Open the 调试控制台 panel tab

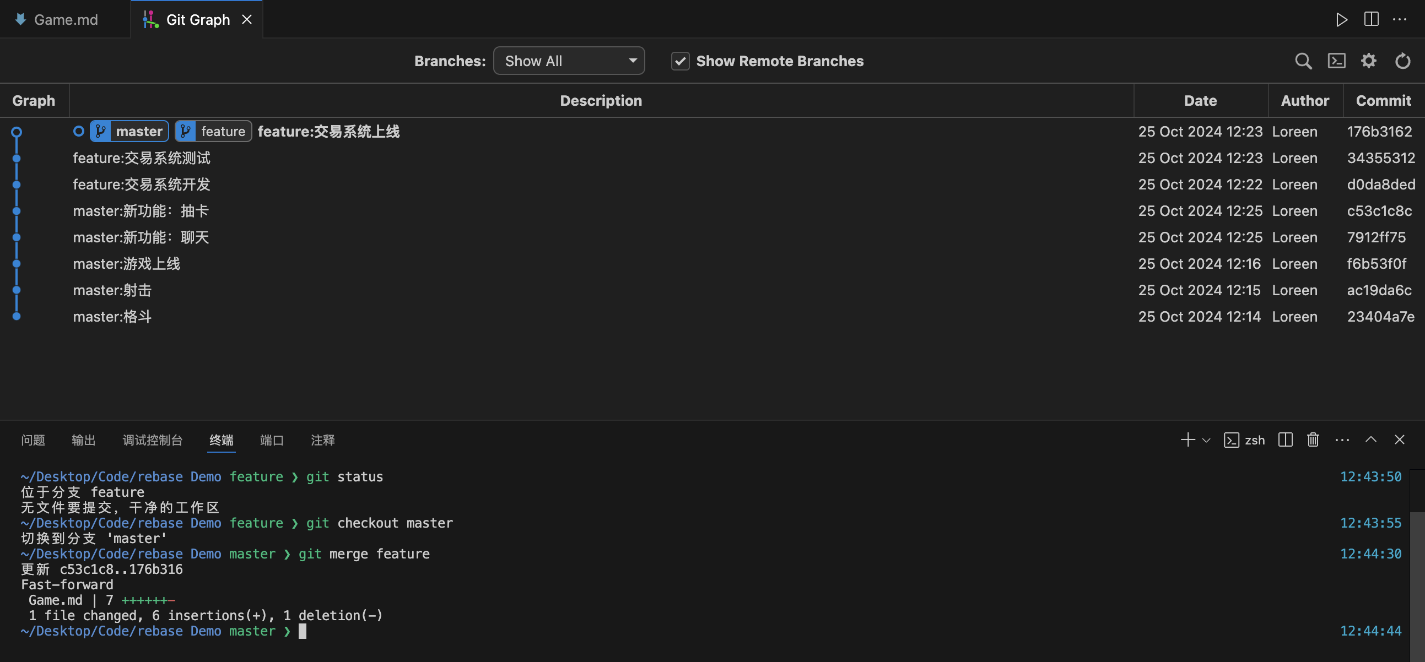pyautogui.click(x=153, y=440)
